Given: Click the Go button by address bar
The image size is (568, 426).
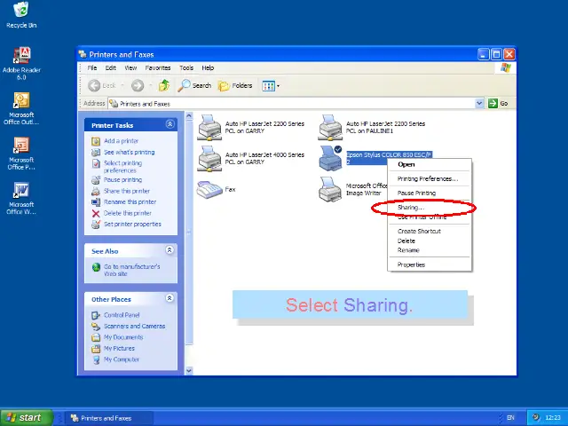Looking at the screenshot, I should pos(498,104).
